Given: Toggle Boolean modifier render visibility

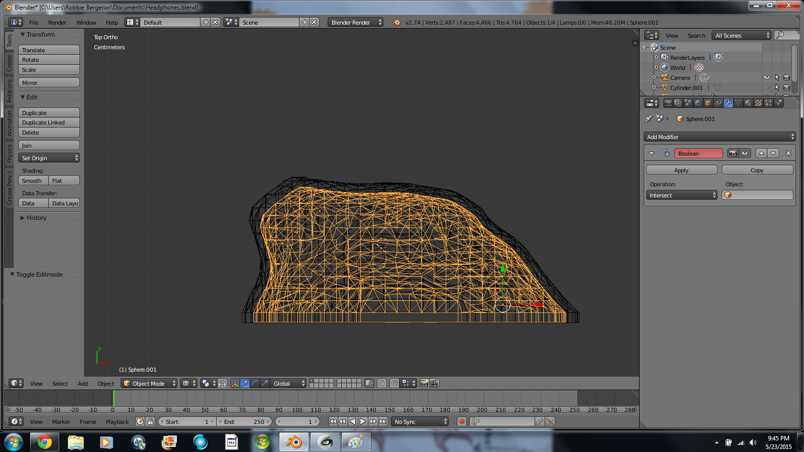Looking at the screenshot, I should (x=733, y=153).
